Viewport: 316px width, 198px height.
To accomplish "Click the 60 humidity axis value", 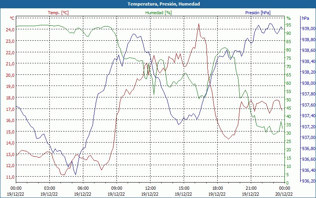I will pos(288,83).
